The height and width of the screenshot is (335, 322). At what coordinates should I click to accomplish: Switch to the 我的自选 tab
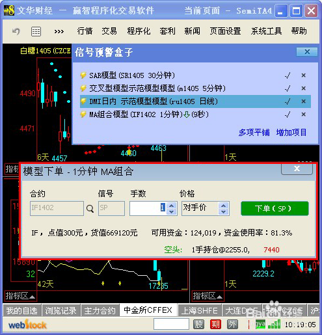(x=22, y=310)
